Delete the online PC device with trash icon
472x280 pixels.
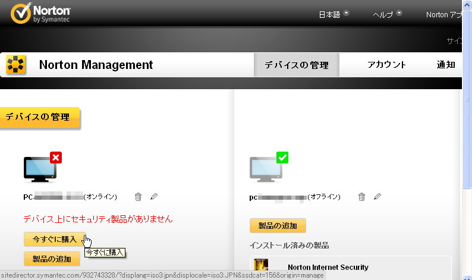coord(138,197)
